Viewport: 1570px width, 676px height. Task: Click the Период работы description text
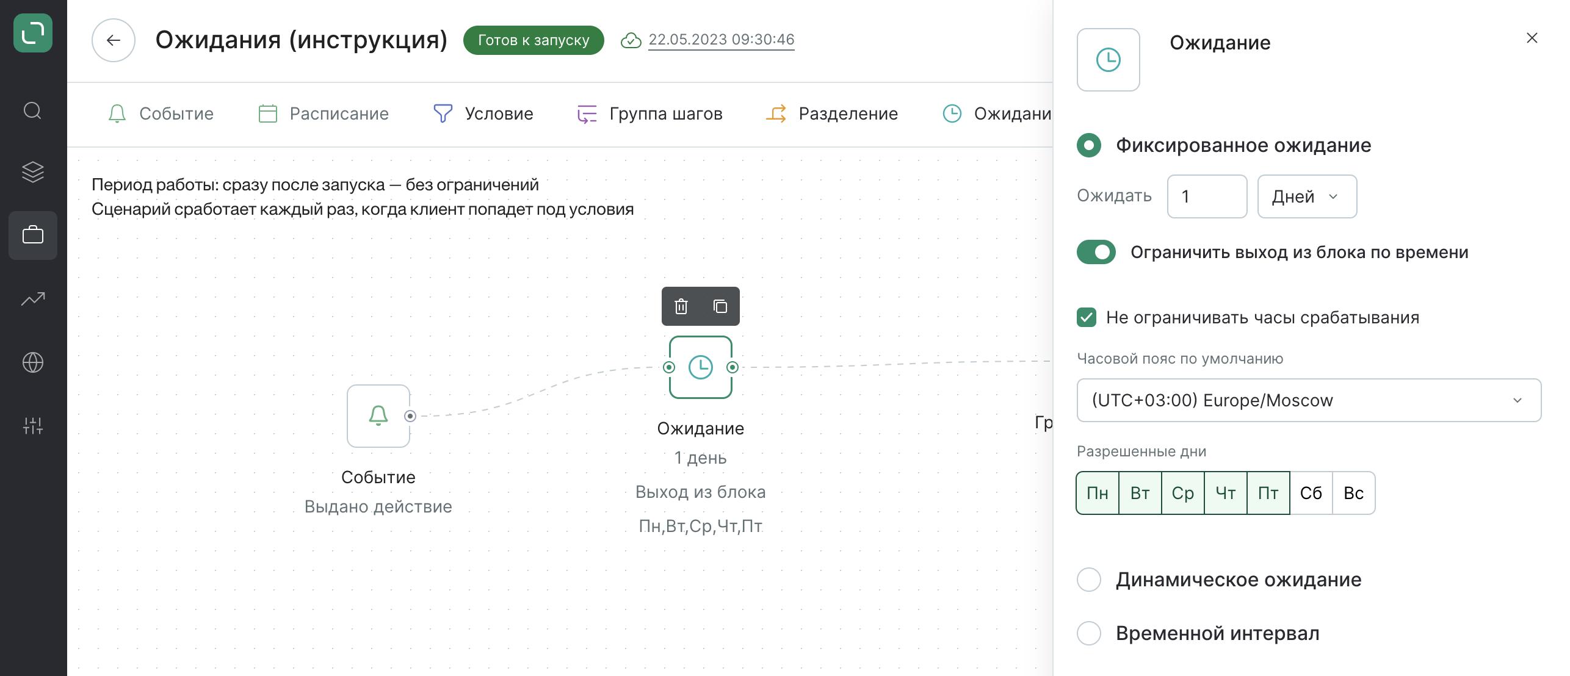[315, 184]
